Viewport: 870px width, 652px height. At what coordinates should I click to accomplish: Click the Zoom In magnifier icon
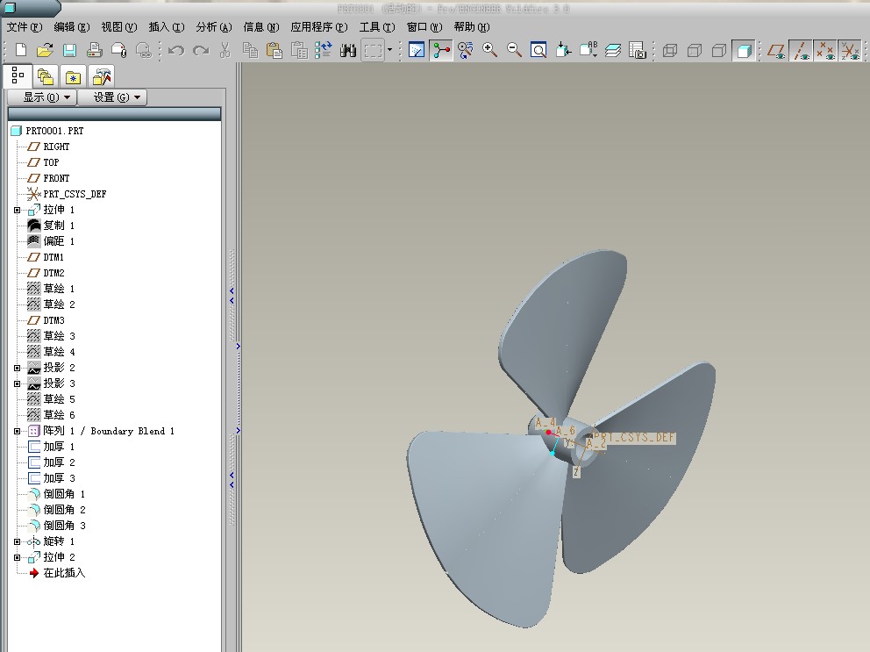coord(489,50)
